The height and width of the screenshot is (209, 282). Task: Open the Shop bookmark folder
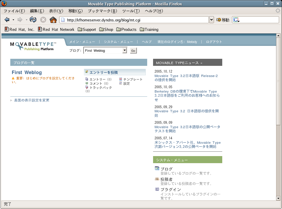(x=106, y=29)
